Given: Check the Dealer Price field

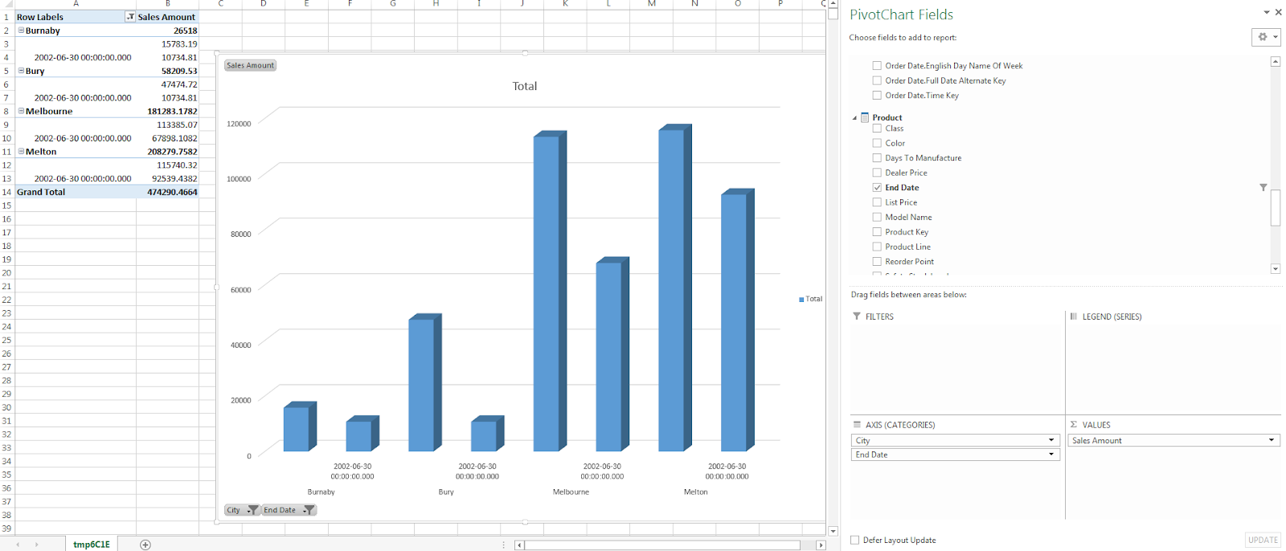Looking at the screenshot, I should (877, 173).
